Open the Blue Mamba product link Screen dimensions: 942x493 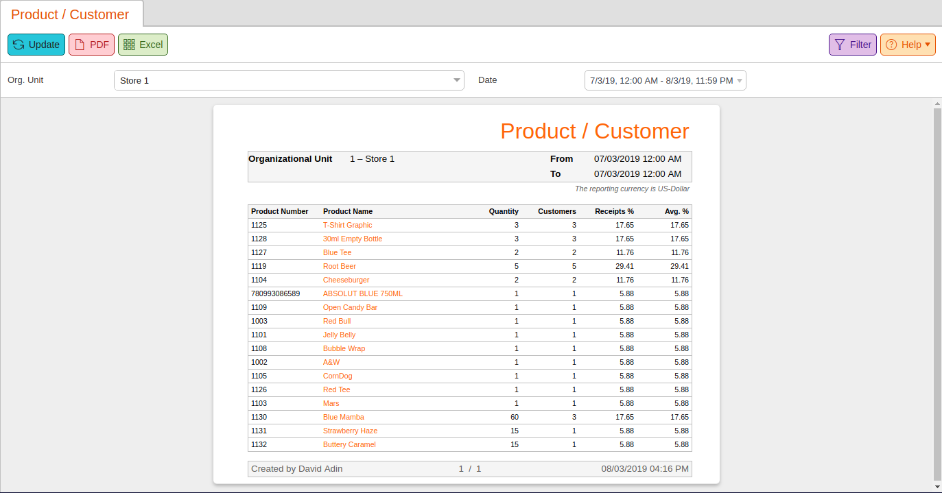[344, 417]
